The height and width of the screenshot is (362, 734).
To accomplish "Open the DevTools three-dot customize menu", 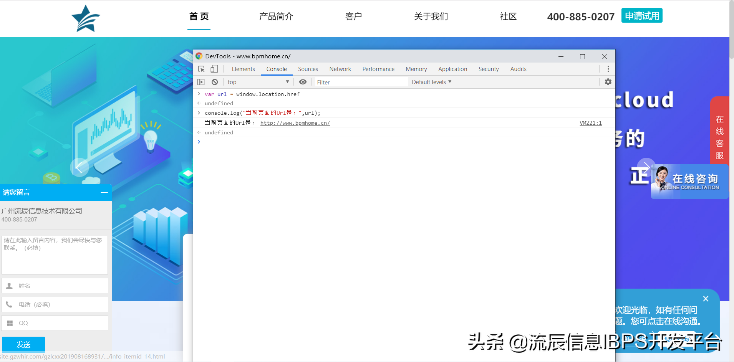I will (608, 69).
